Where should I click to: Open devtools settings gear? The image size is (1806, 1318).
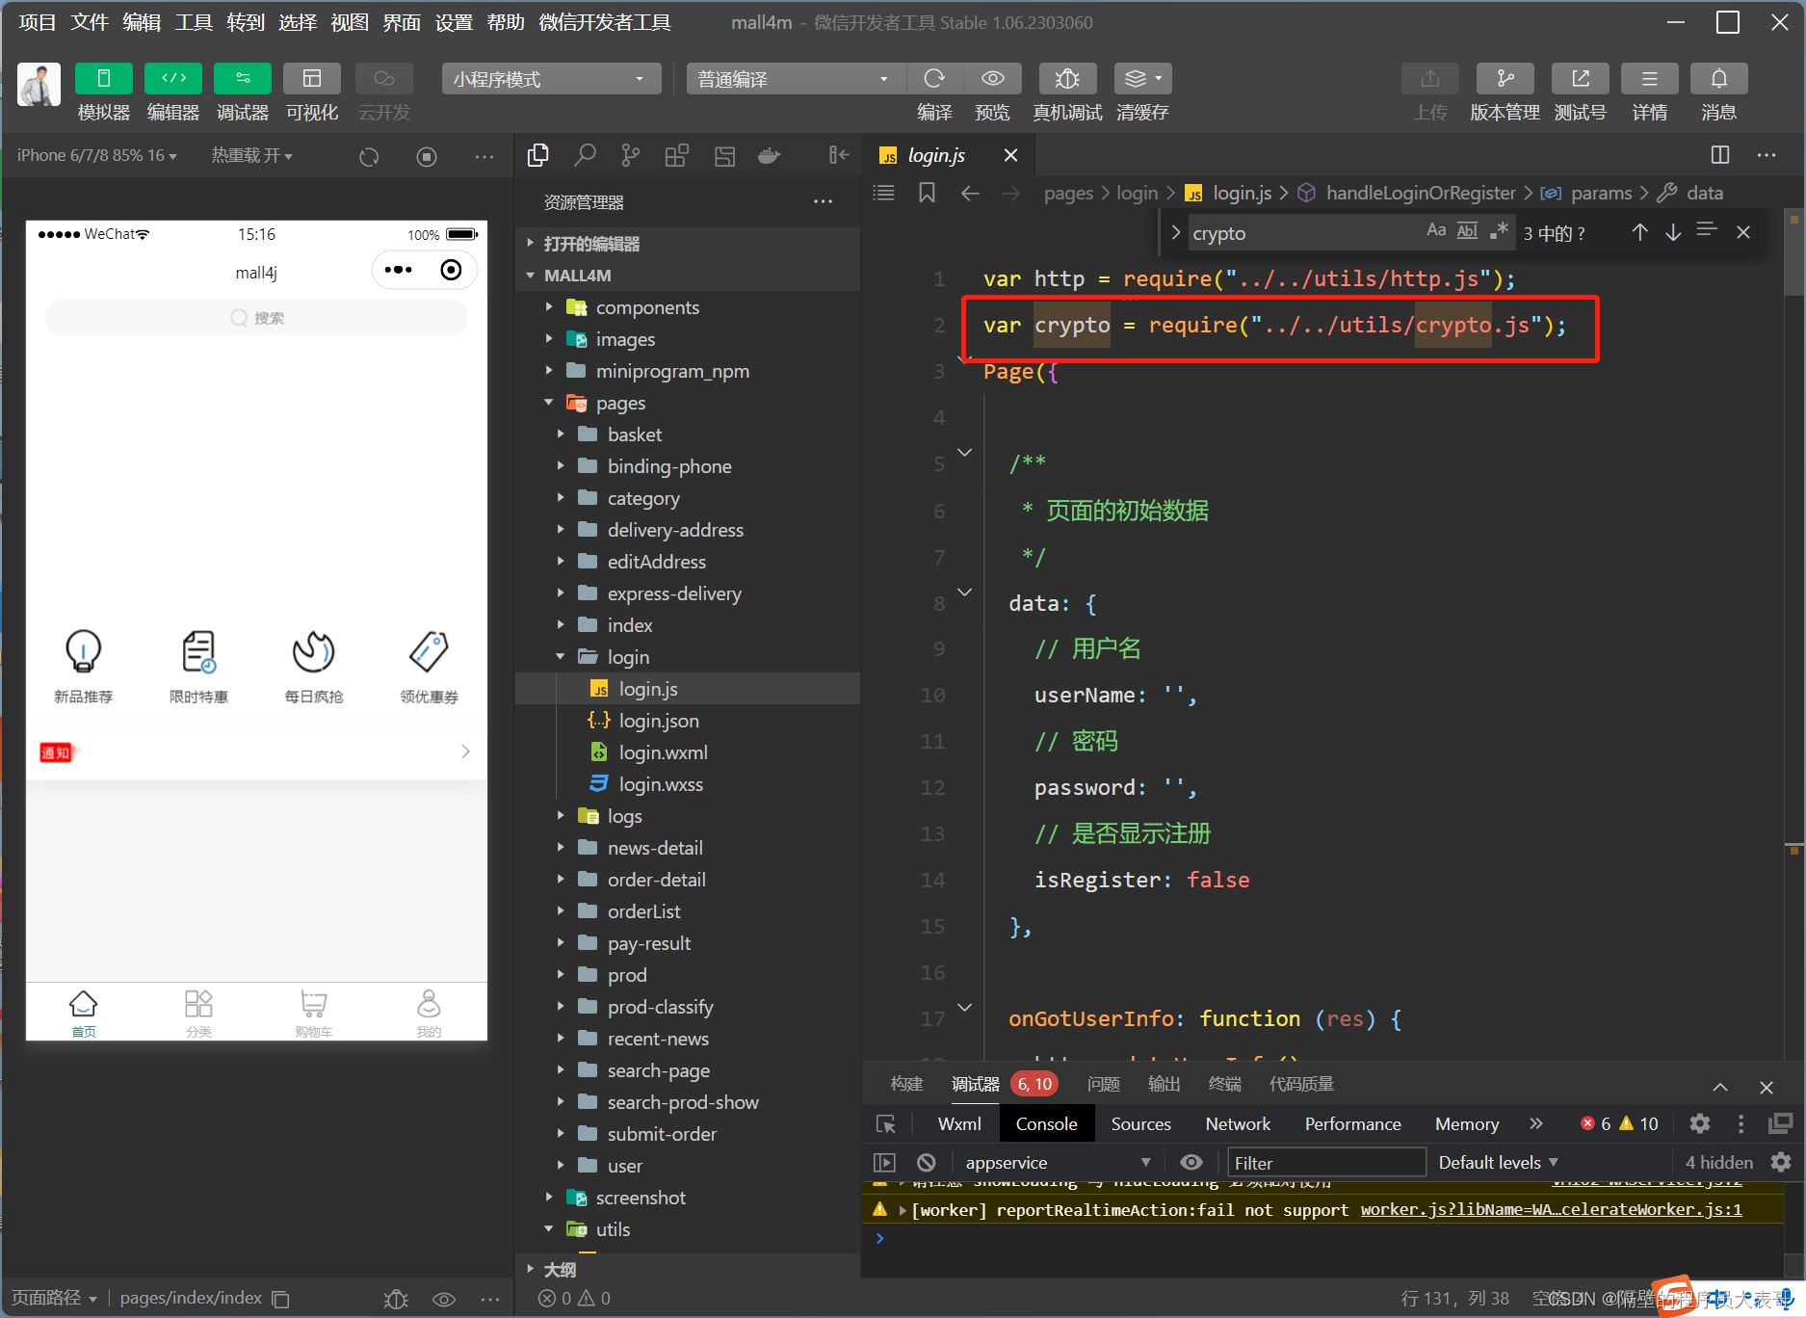tap(1700, 1124)
